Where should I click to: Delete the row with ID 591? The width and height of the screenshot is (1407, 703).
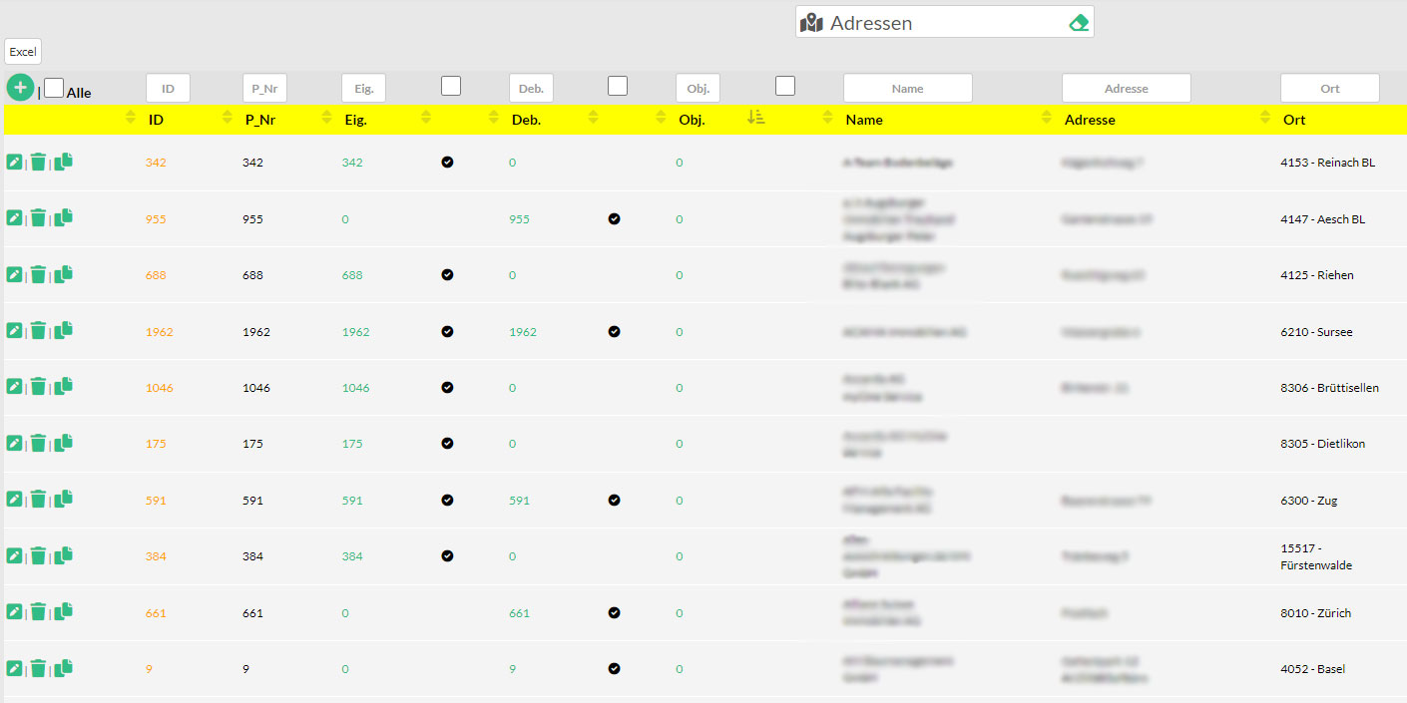[38, 500]
